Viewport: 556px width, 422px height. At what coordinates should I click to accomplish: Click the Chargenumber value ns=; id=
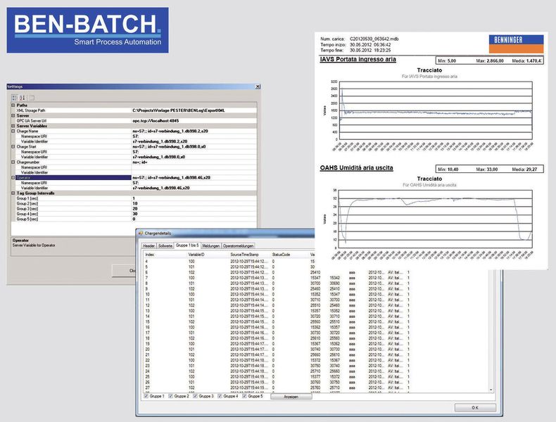pyautogui.click(x=140, y=162)
